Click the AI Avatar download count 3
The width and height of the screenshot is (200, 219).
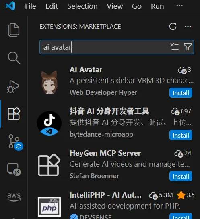click(x=184, y=70)
